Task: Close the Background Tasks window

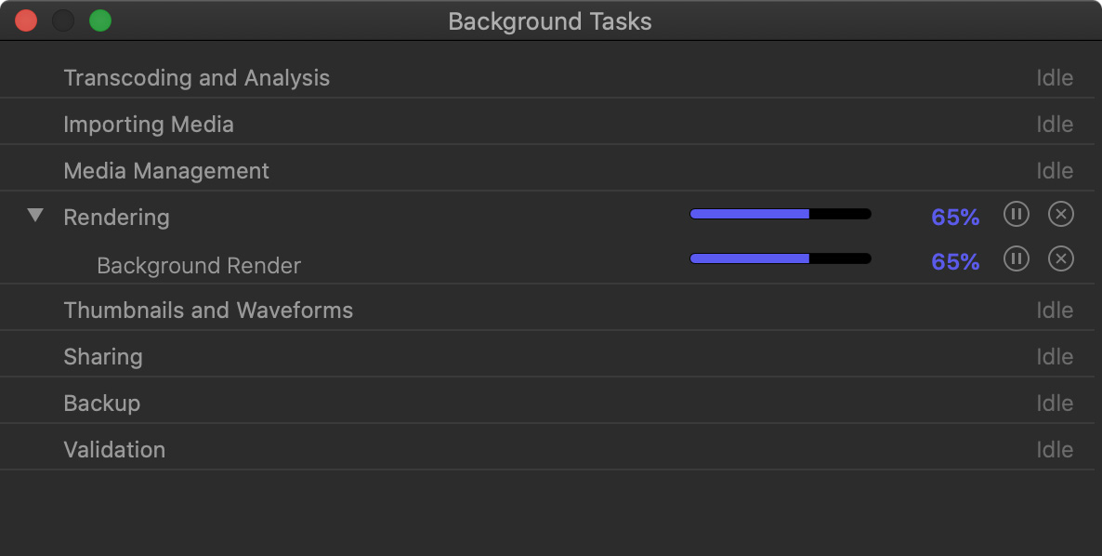Action: click(26, 20)
